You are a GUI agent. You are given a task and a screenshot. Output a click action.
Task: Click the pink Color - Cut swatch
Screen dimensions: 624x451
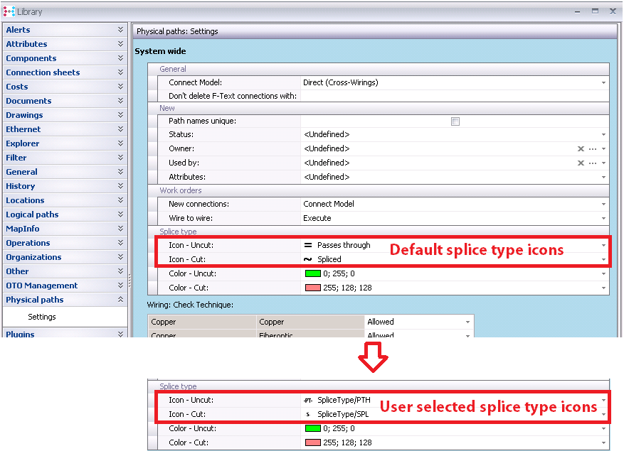click(313, 288)
